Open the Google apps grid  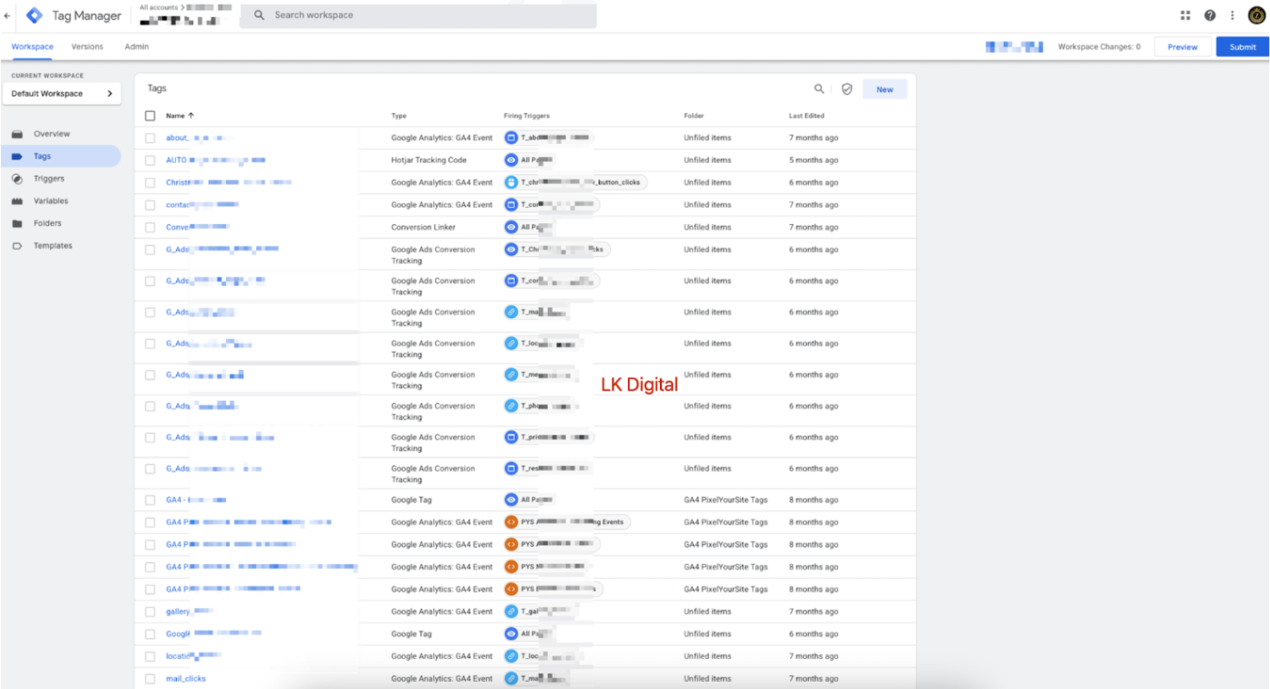pyautogui.click(x=1185, y=15)
